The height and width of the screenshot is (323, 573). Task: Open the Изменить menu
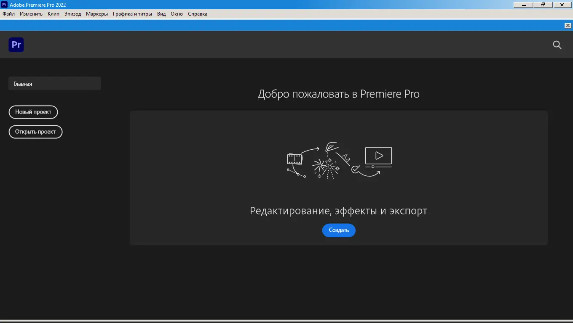click(31, 13)
